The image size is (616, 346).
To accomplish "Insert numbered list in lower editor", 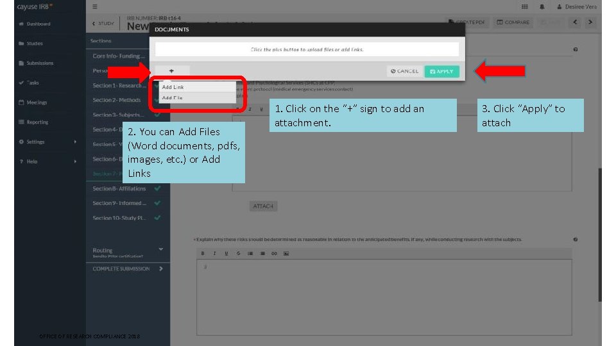I will point(250,254).
